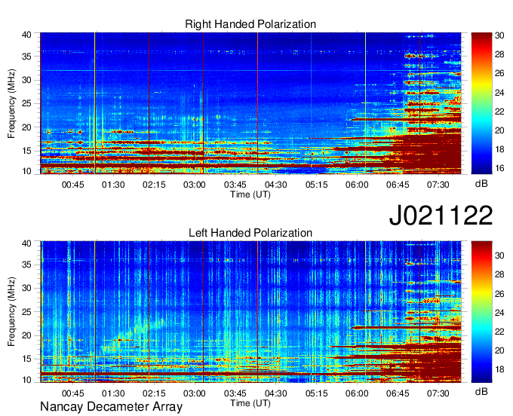Screen dimensions: 513x416
Task: Click the 02:15 tick label on the bottom plot
Action: coord(154,393)
